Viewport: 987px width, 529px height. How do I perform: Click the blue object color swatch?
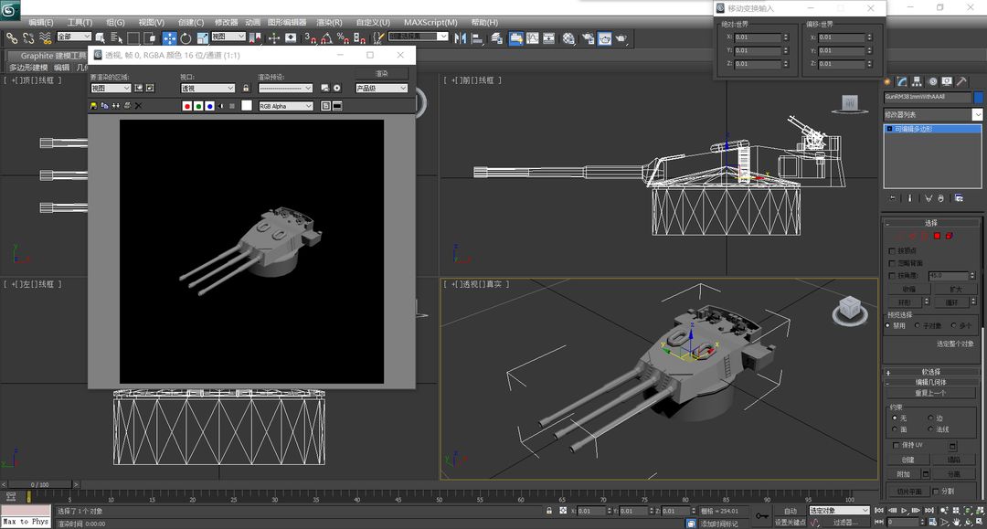(x=978, y=97)
